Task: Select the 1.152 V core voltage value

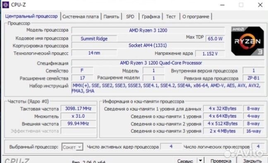Action: pos(210,54)
